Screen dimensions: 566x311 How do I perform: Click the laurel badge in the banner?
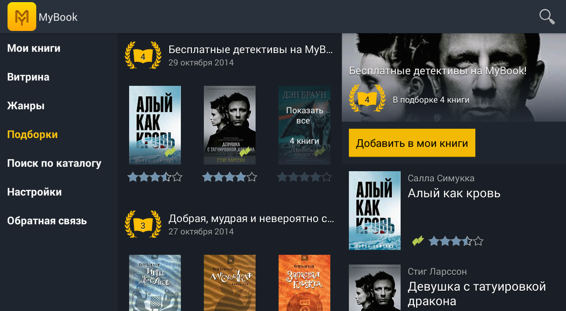[367, 98]
